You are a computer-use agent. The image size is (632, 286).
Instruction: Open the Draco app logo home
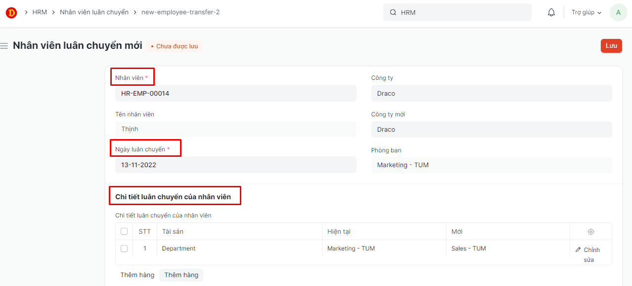(x=11, y=12)
